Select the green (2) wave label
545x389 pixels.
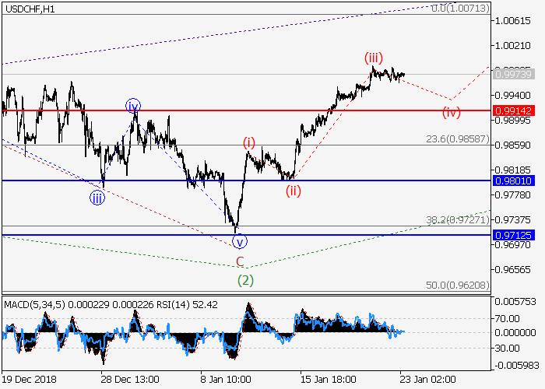pyautogui.click(x=245, y=279)
